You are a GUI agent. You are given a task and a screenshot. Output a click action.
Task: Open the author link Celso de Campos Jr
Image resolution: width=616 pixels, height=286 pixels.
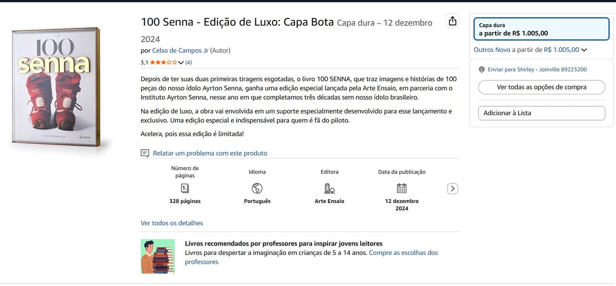click(180, 50)
